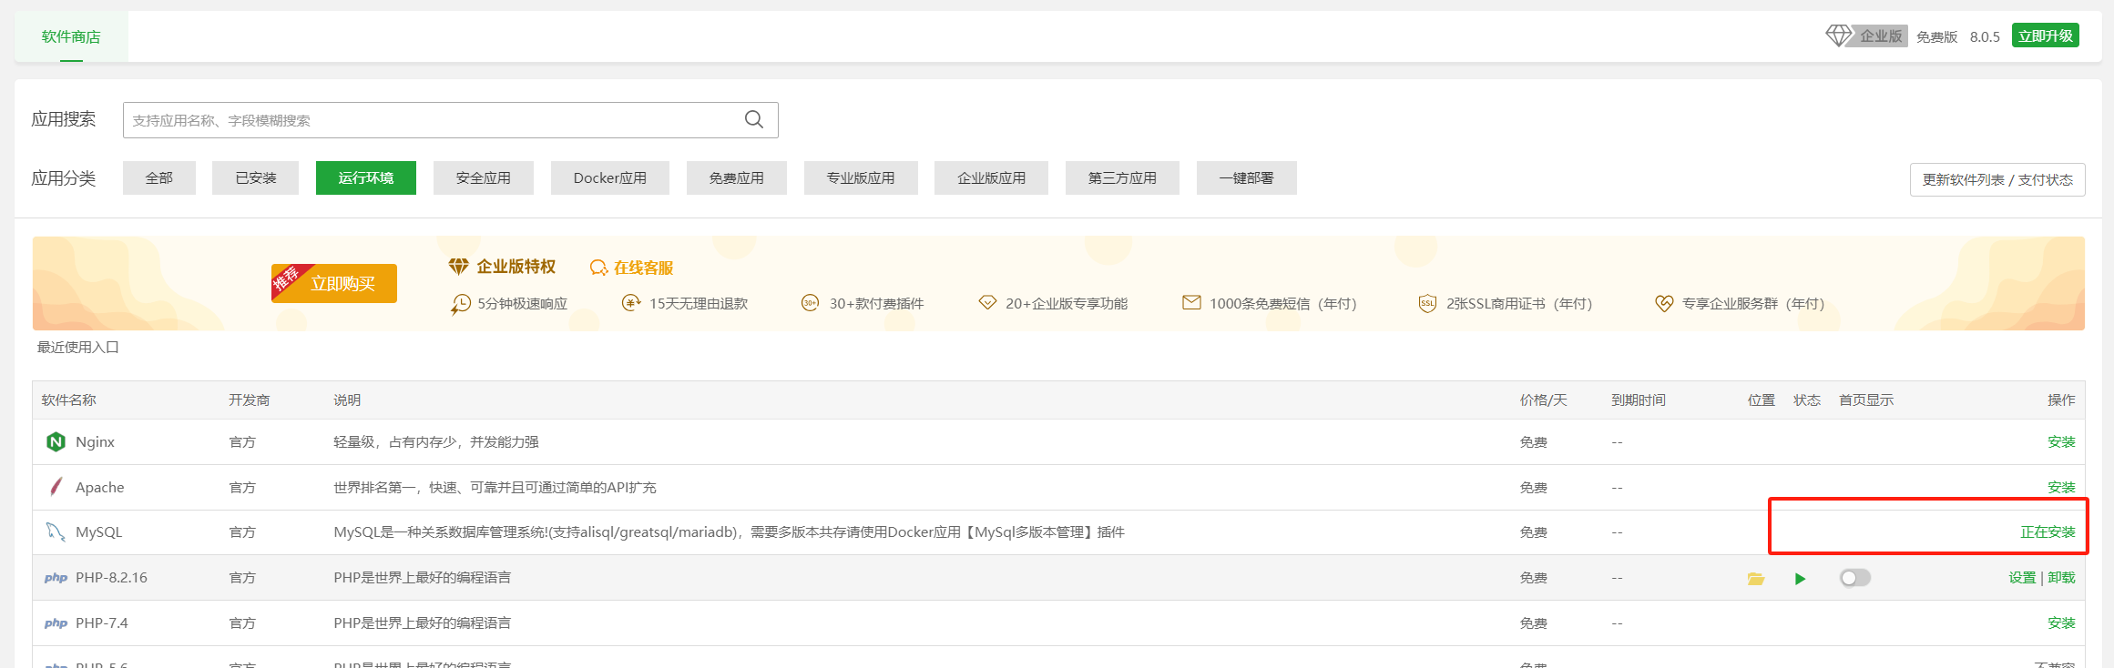
Task: Click the 5分钟极速响应 clock icon
Action: click(x=461, y=304)
